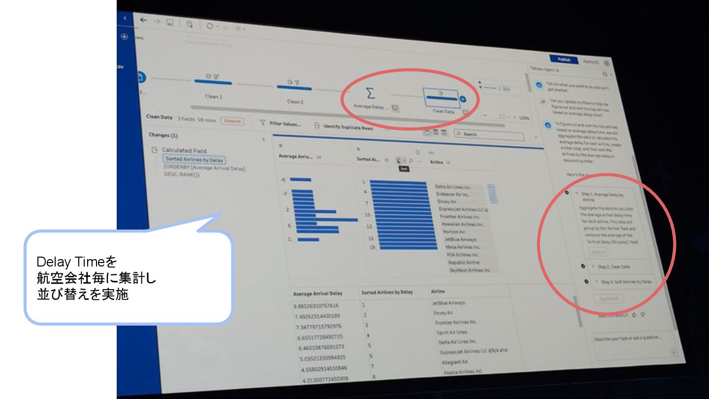Image resolution: width=709 pixels, height=399 pixels.
Task: Click Sorted Airlines by Delay grid column header
Action: click(387, 292)
